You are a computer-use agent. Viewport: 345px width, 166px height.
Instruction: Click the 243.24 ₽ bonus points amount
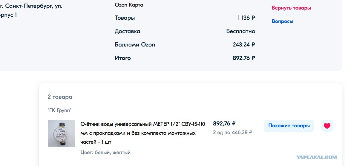(x=244, y=45)
